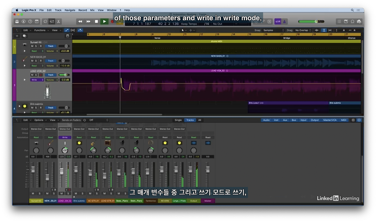This screenshot has width=376, height=222.
Task: Open the Editors scissors icon
Action: [x=58, y=21]
